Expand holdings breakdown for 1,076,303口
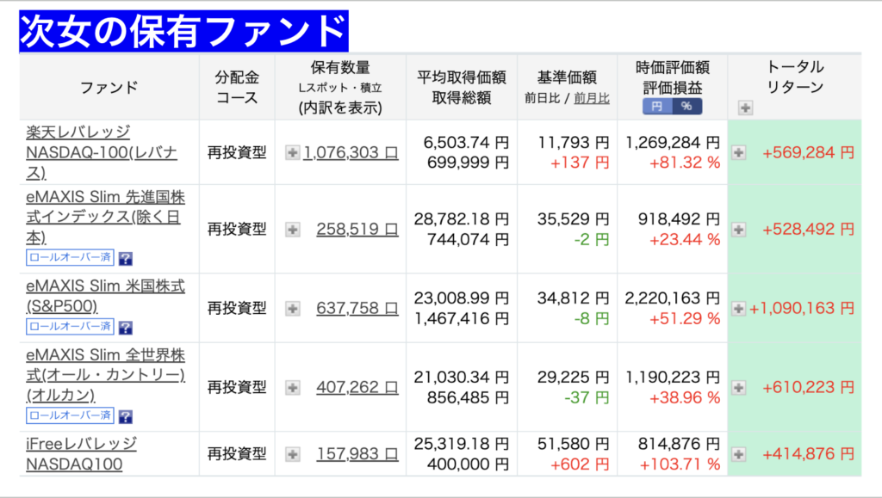Image resolution: width=882 pixels, height=498 pixels. 293,152
